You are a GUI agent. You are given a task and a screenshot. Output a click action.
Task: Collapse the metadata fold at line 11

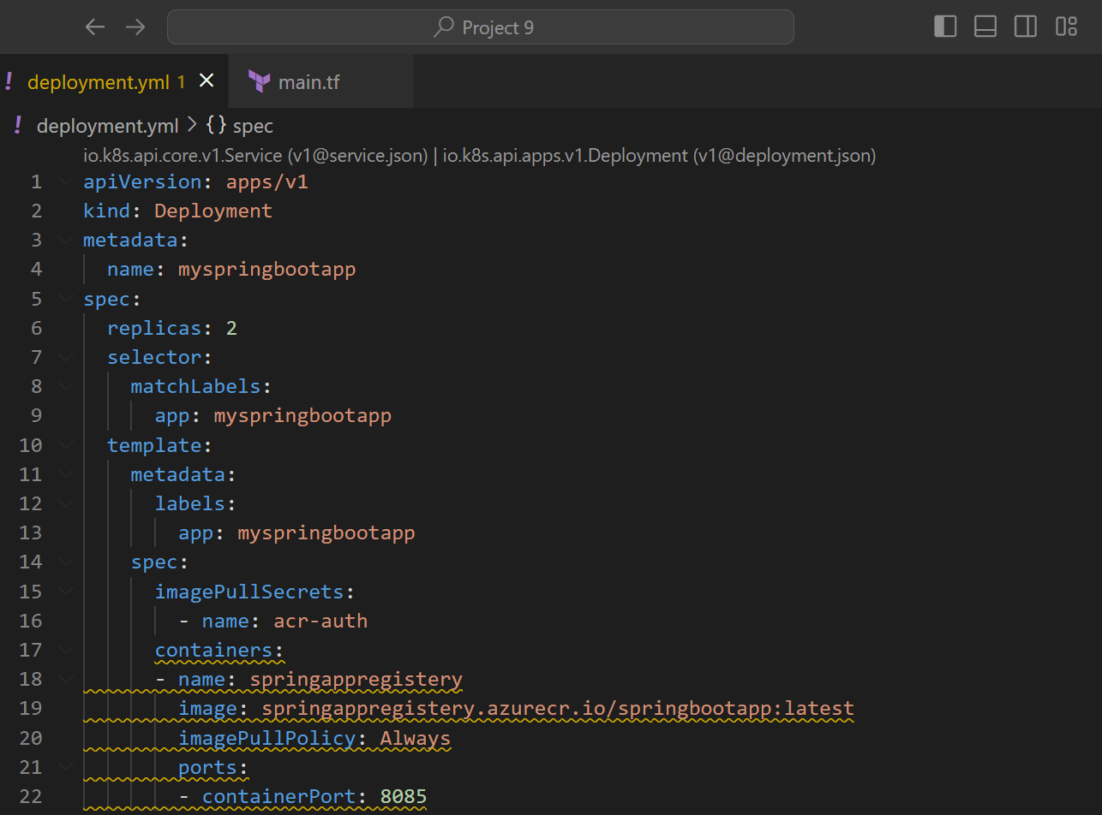(x=66, y=474)
